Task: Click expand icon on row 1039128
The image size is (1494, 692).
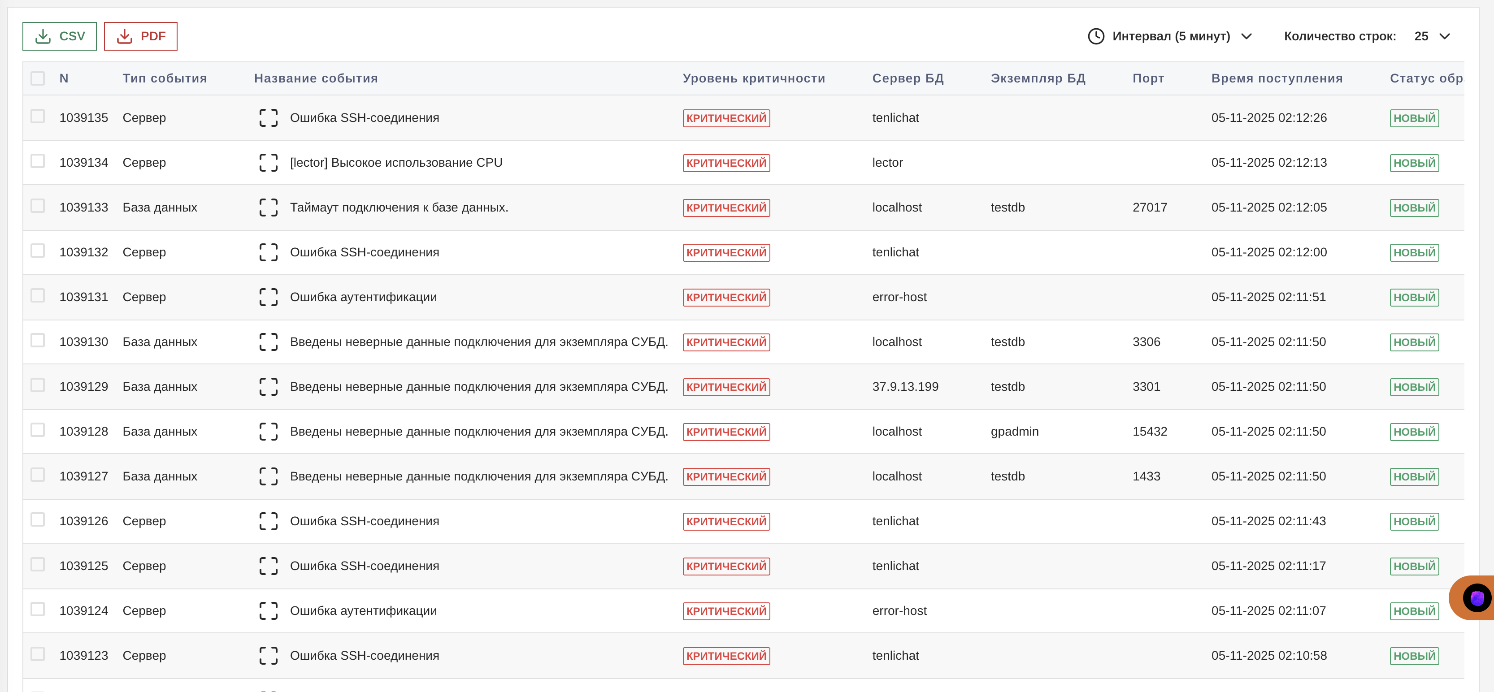Action: coord(268,432)
